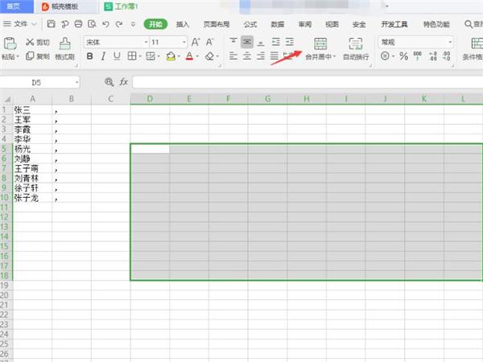Click the percent style icon

(x=403, y=56)
